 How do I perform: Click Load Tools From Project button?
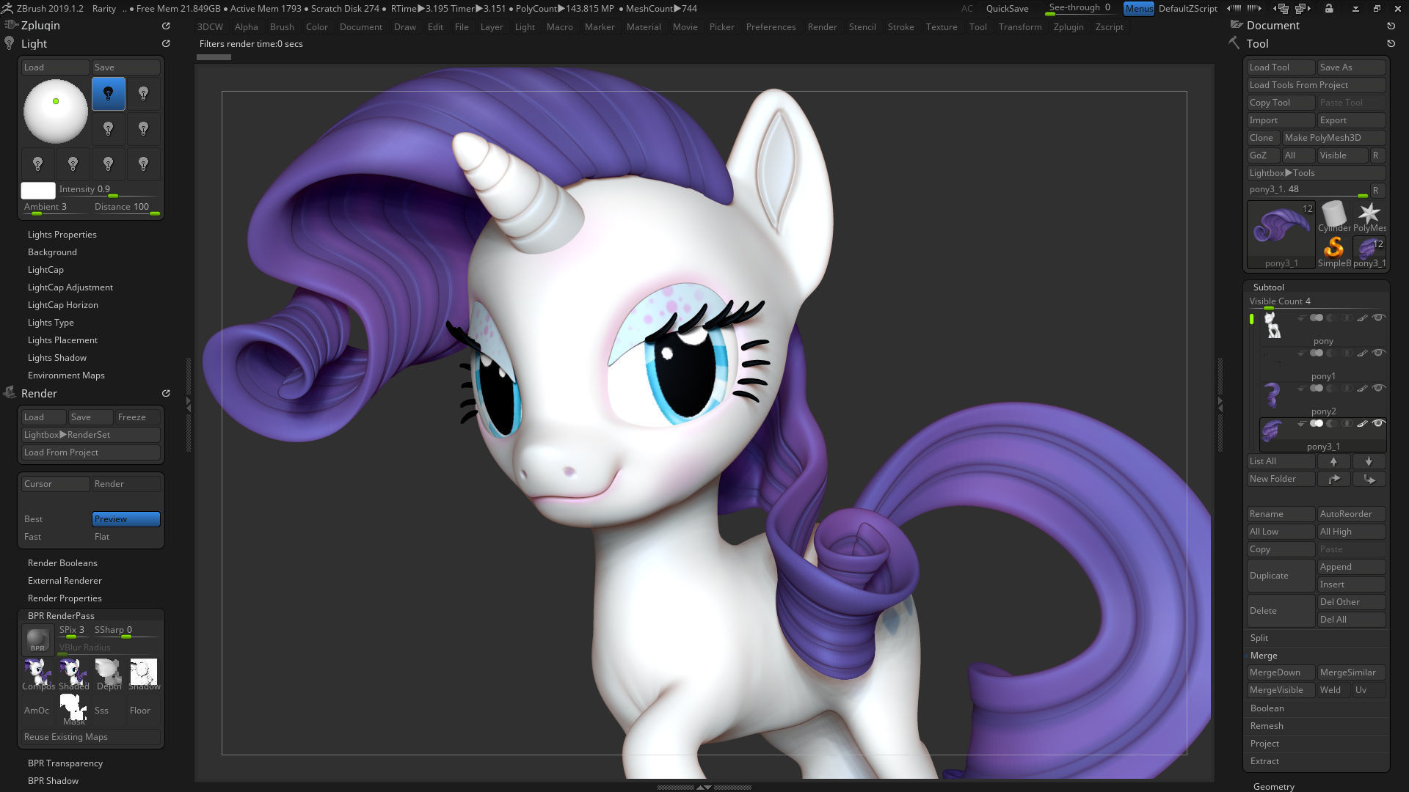tap(1316, 85)
